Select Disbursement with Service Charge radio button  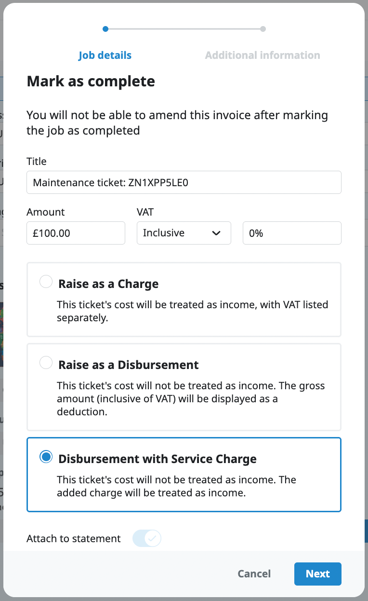[46, 457]
